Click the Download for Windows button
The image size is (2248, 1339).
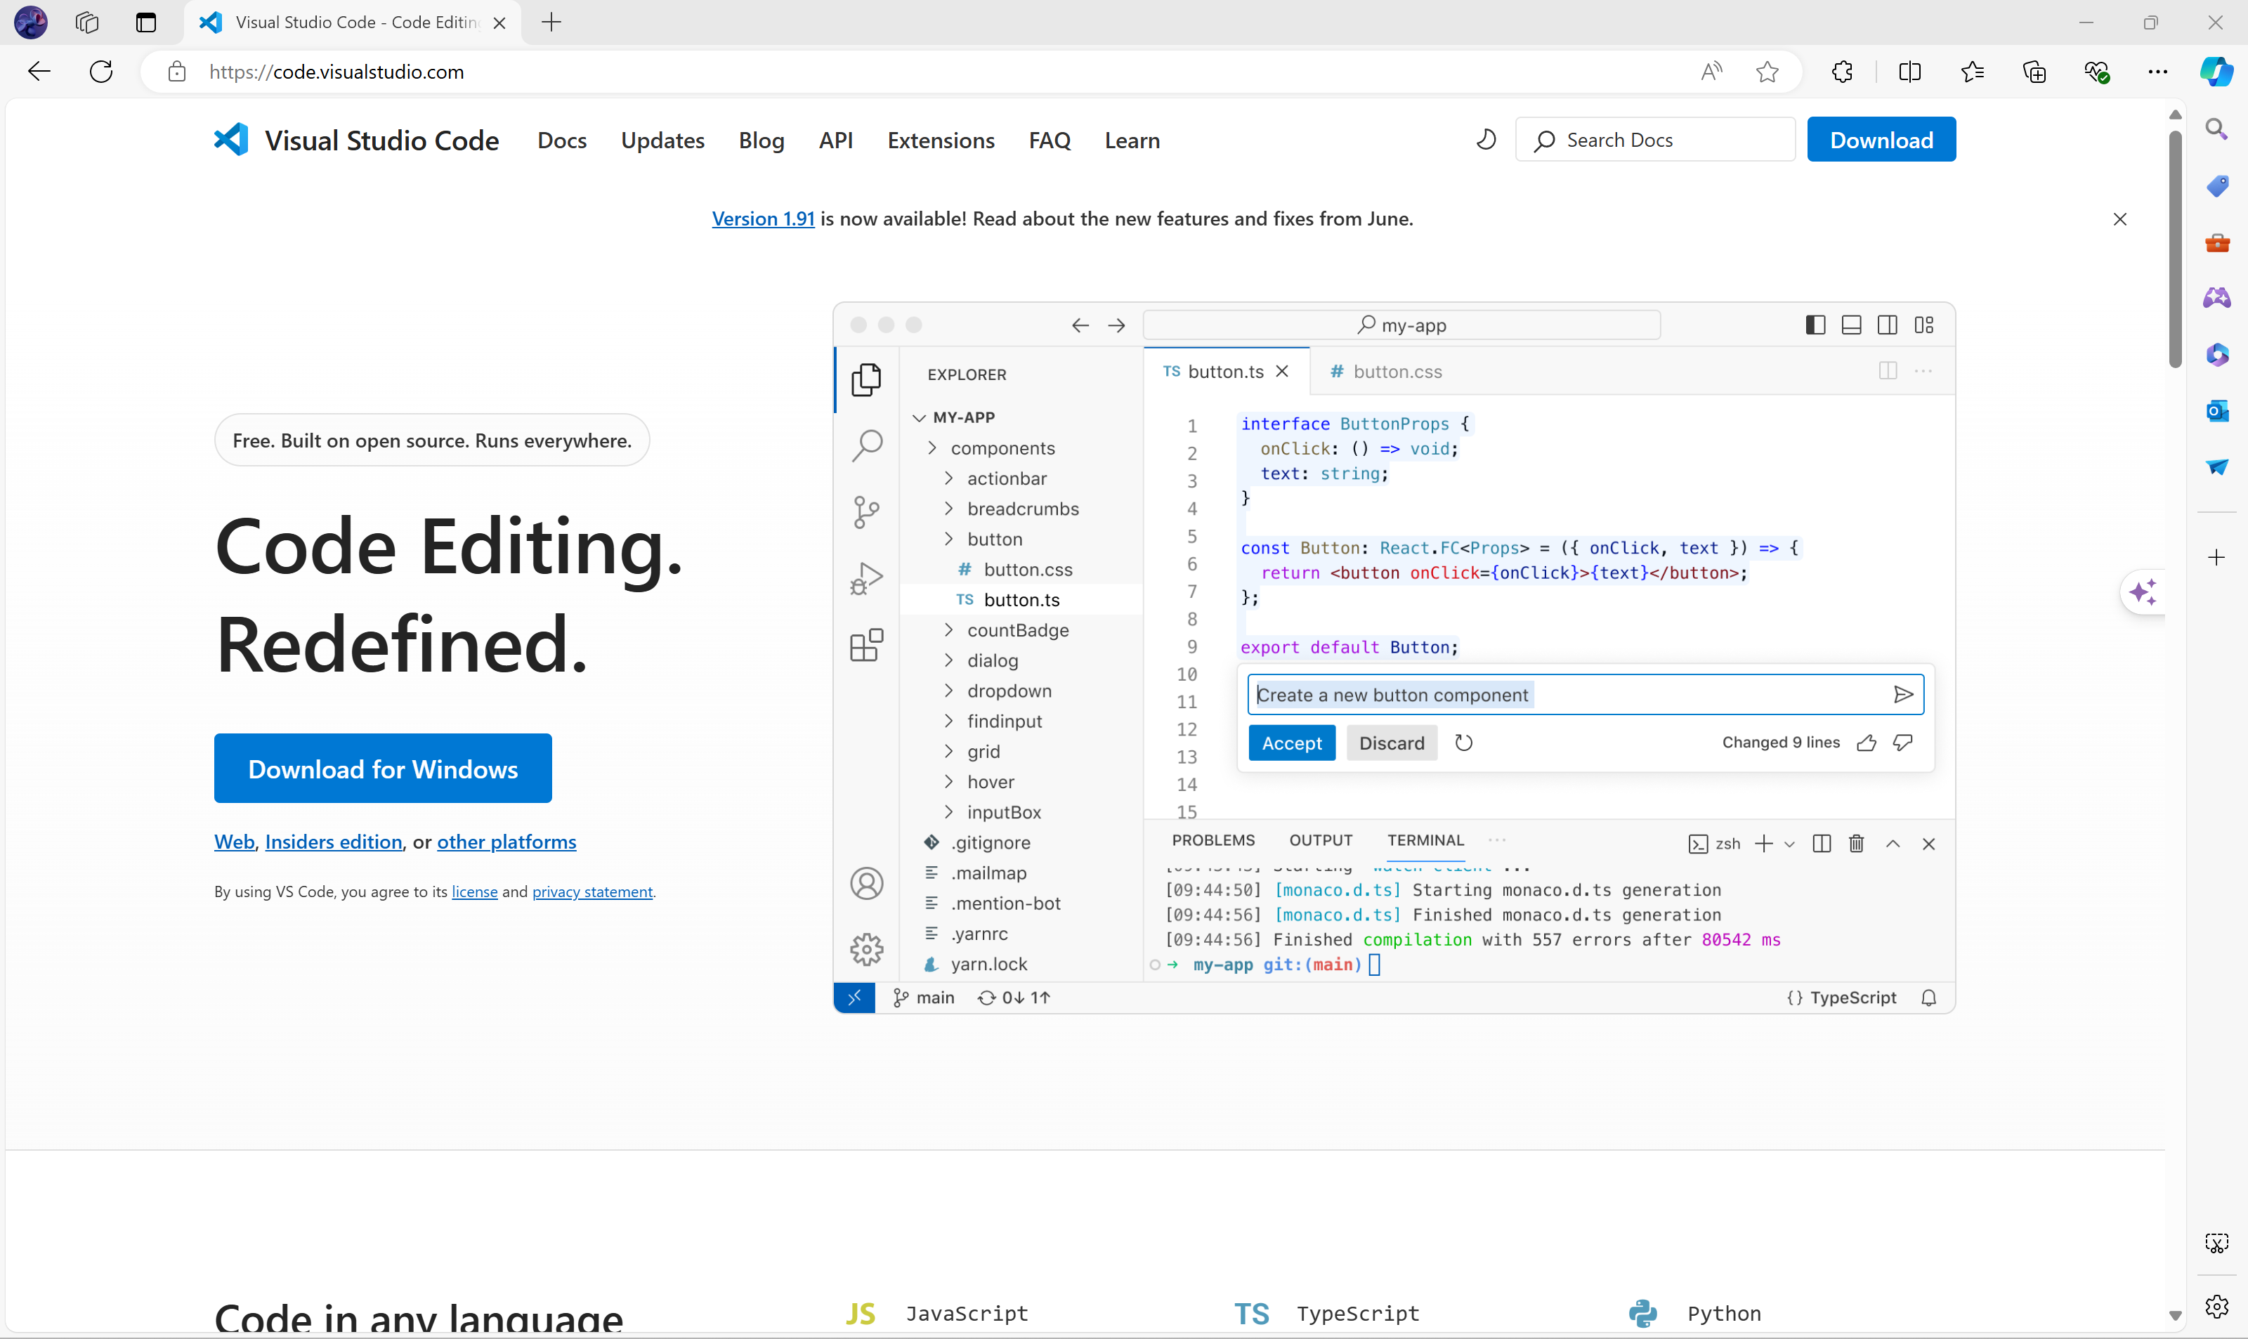[382, 768]
